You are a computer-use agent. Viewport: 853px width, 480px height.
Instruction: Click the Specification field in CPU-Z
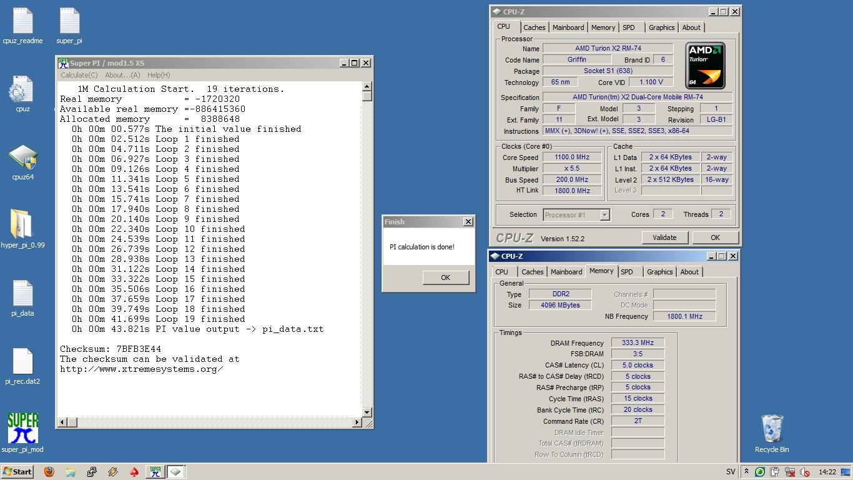point(638,97)
